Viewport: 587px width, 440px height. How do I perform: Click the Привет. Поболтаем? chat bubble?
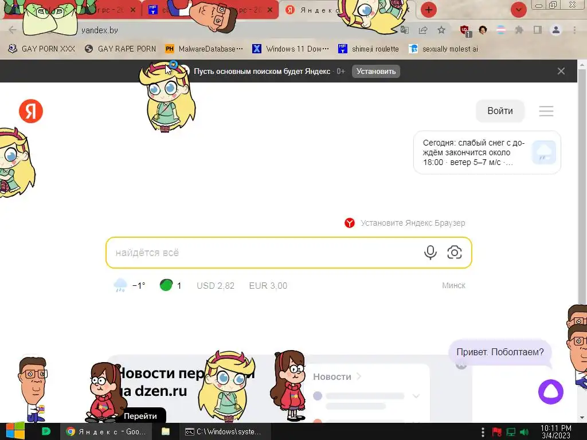(x=500, y=352)
